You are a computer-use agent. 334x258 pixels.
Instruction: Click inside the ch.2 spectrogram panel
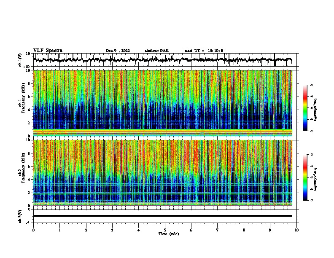pyautogui.click(x=163, y=173)
